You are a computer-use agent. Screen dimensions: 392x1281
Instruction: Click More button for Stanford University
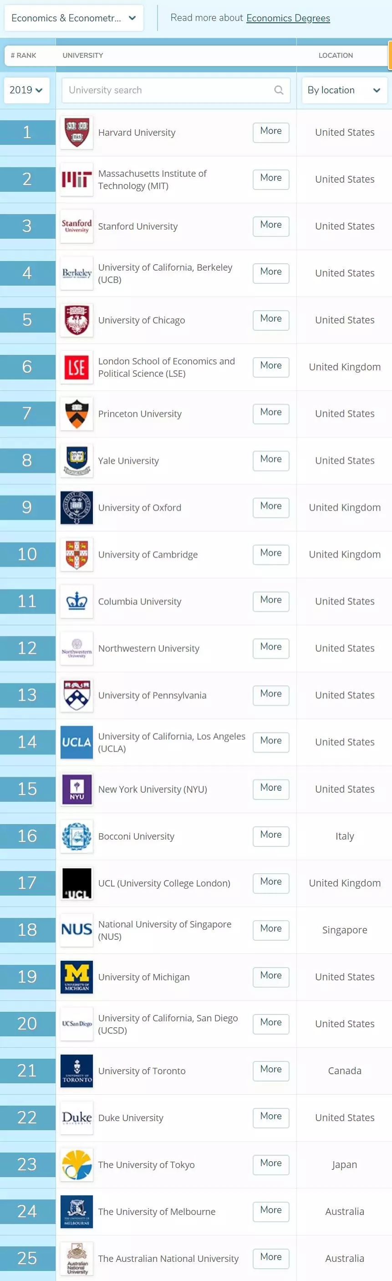271,225
